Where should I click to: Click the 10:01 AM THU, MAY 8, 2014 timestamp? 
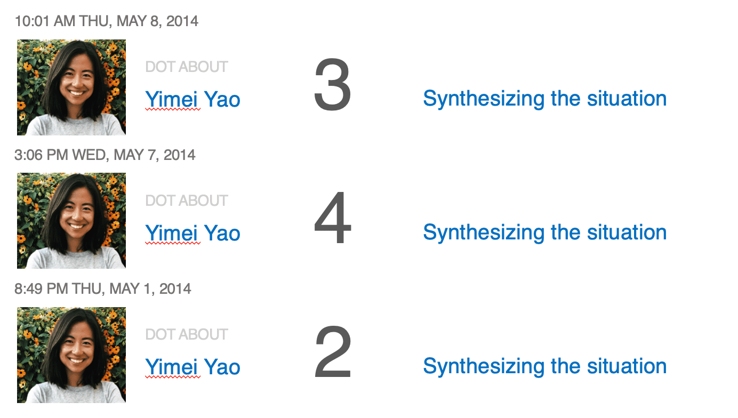coord(107,21)
